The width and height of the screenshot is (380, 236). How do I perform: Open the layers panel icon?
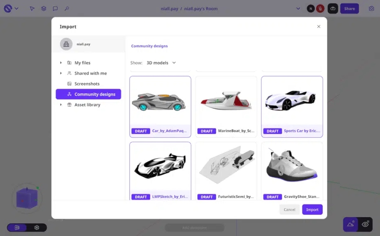(43, 8)
